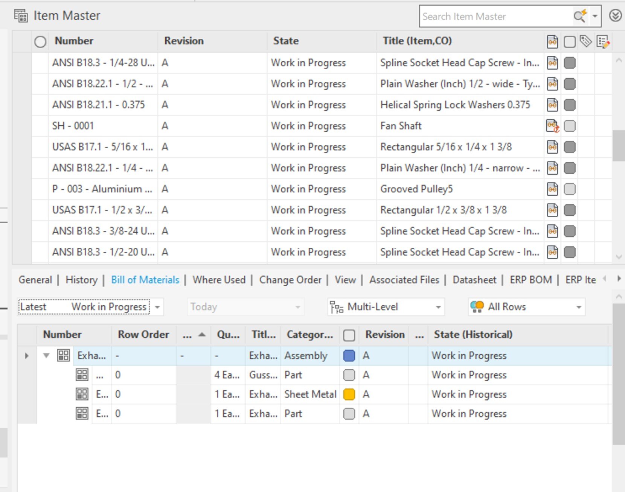Open the Today date dropdown
Viewport: 625px width, 492px height.
click(245, 307)
